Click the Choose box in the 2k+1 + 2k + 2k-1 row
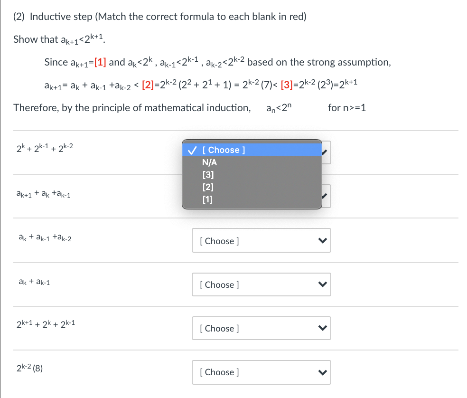This screenshot has height=398, width=467. click(261, 328)
